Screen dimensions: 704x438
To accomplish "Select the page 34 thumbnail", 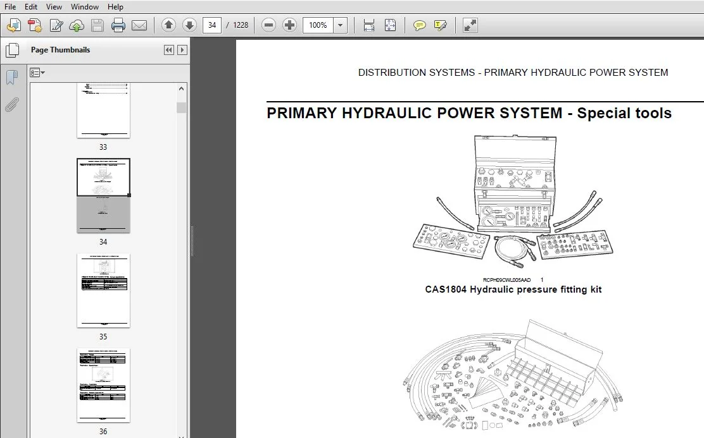I will pyautogui.click(x=103, y=195).
